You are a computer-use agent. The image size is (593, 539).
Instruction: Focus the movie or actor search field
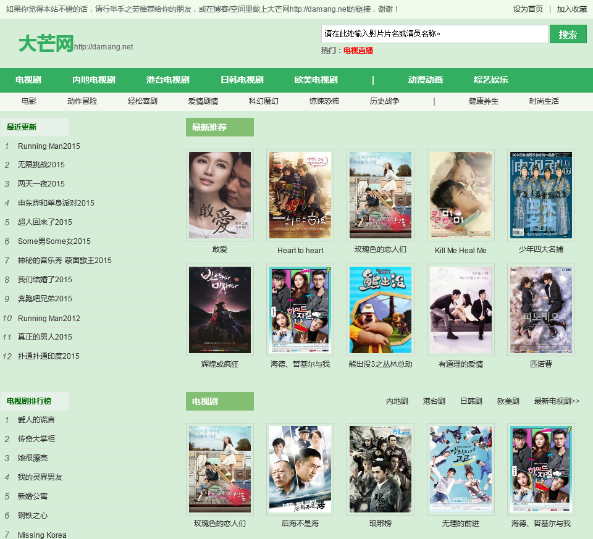(x=434, y=34)
